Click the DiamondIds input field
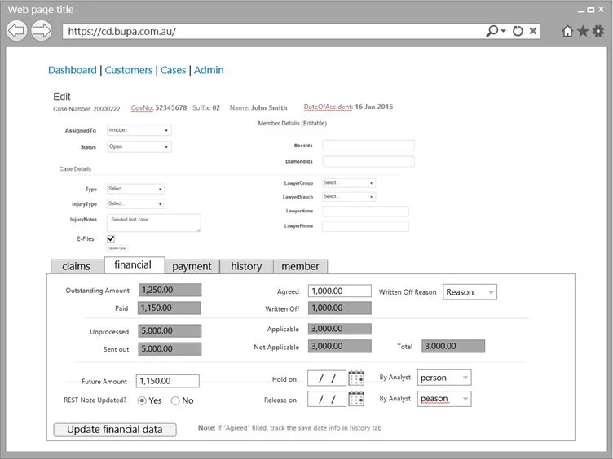The image size is (613, 459). [x=368, y=162]
